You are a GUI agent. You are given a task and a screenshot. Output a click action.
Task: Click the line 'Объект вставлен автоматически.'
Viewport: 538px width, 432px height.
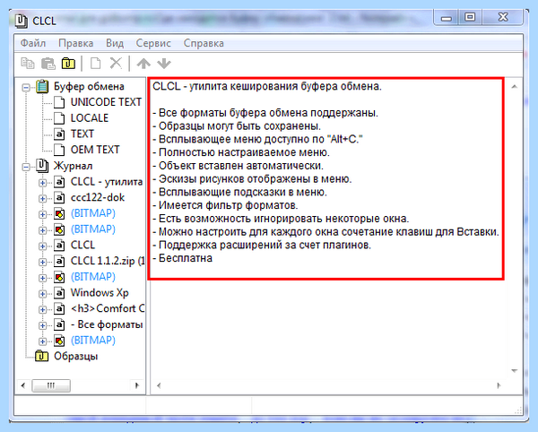pyautogui.click(x=239, y=166)
